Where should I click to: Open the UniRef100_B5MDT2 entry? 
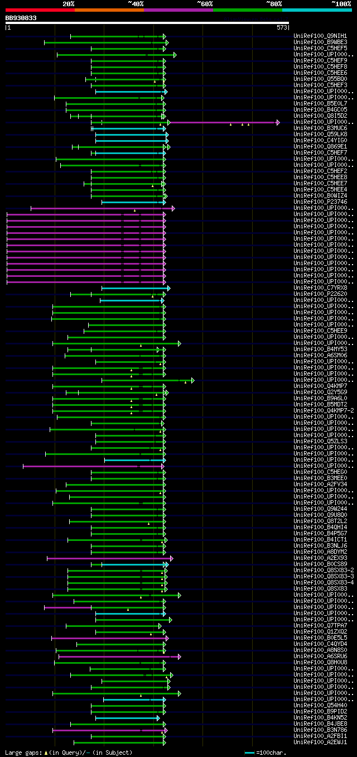tap(319, 405)
